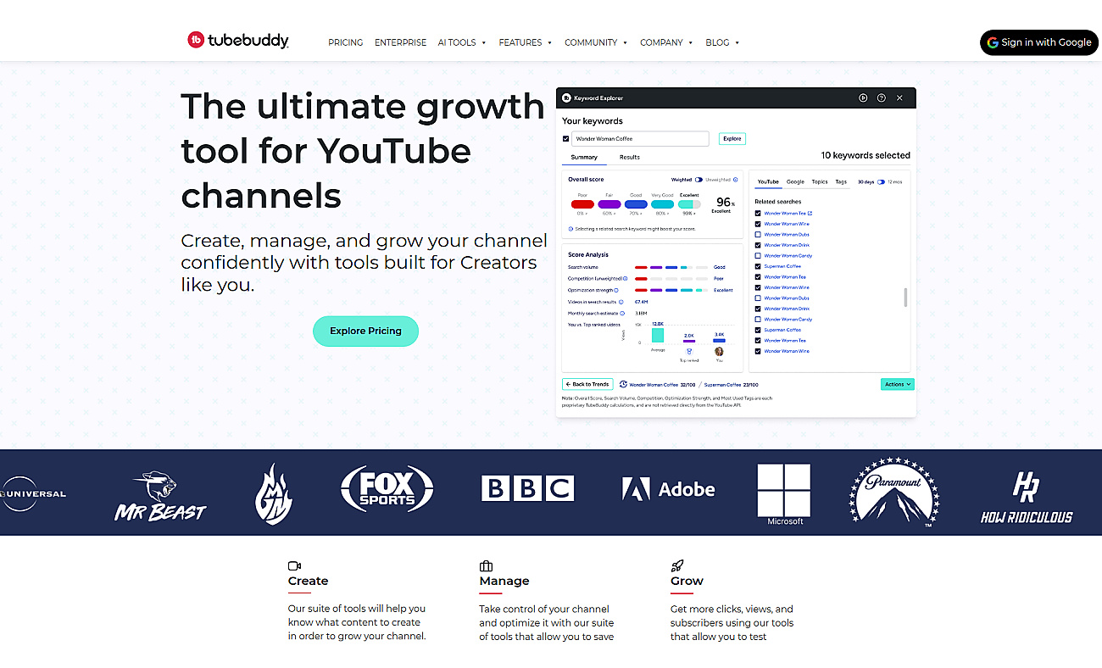Open the ENTERPRISE menu item
The height and width of the screenshot is (668, 1102).
pyautogui.click(x=400, y=42)
